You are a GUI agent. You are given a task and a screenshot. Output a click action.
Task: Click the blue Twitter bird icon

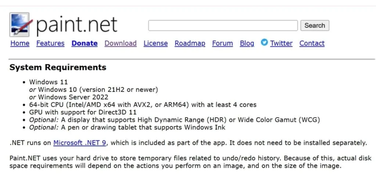(264, 43)
